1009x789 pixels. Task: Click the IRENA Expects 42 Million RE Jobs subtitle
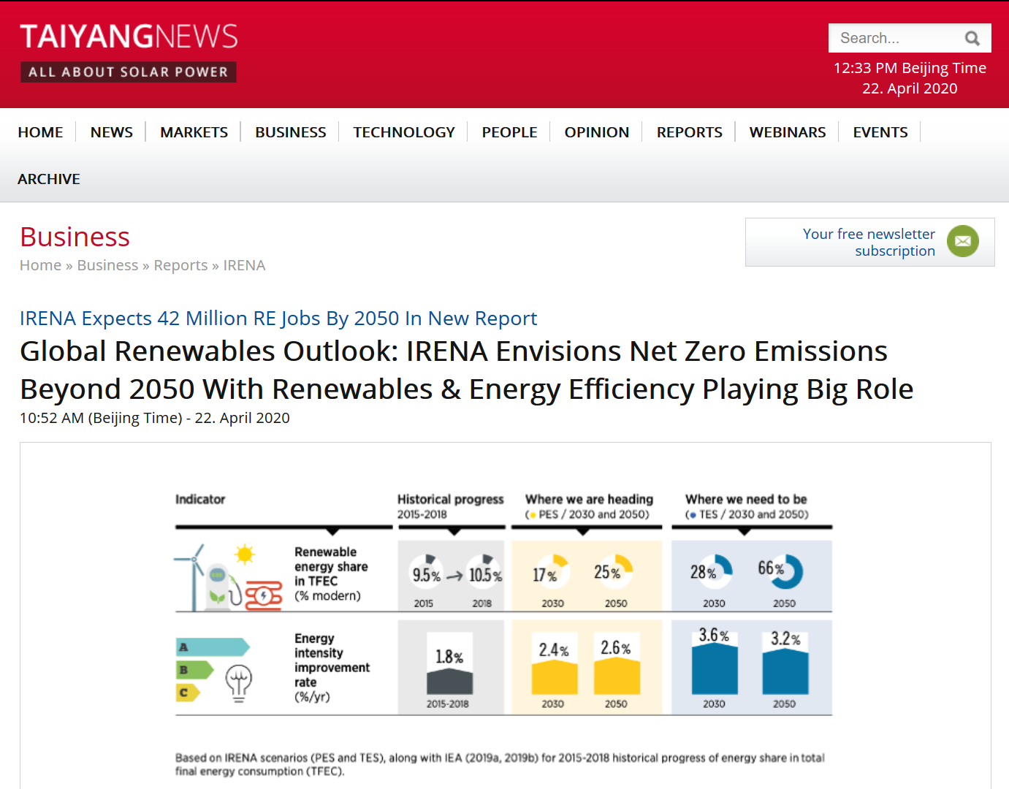(278, 319)
